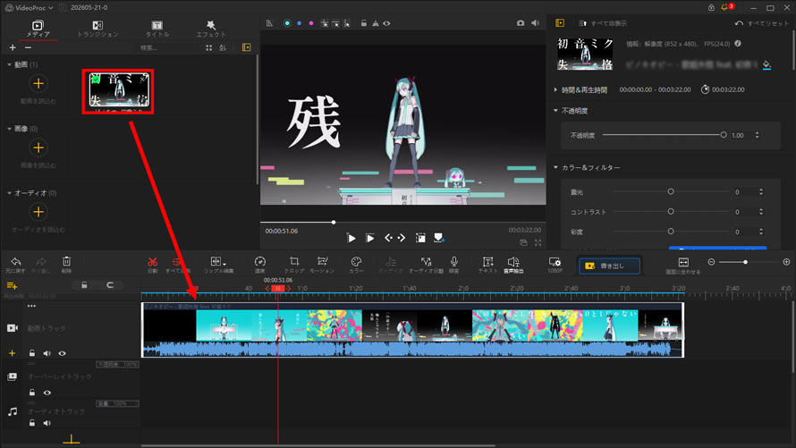Fit the timeline to screen (画面に合わせる)
The height and width of the screenshot is (448, 796).
[683, 265]
